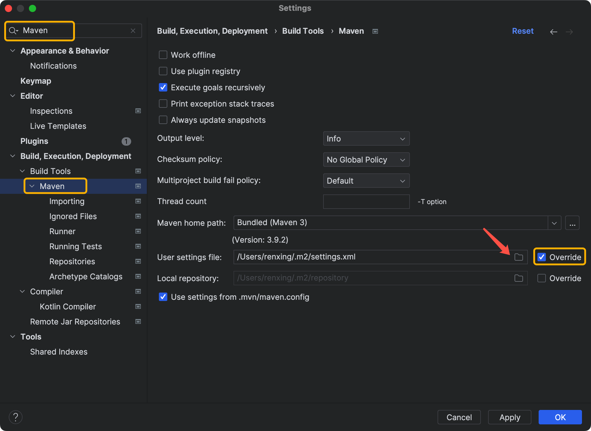The image size is (591, 431).
Task: Select Importing under Maven
Action: tap(67, 201)
